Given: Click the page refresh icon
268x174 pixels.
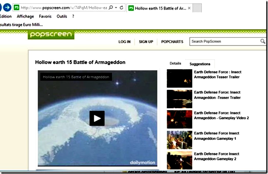Looking at the screenshot, I should pos(121,8).
